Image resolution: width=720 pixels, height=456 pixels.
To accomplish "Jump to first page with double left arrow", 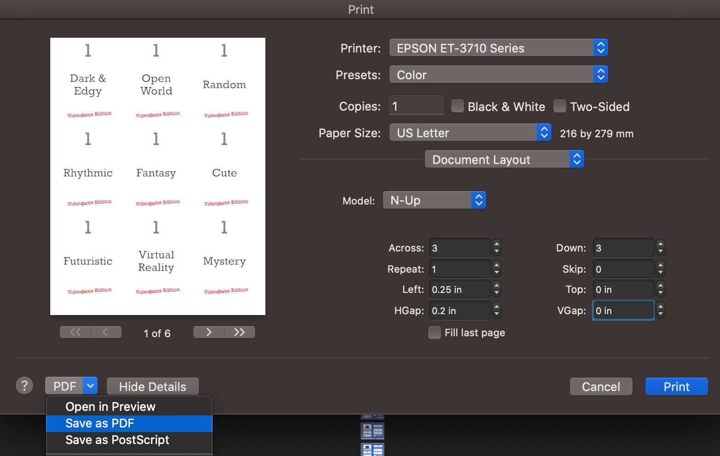I will pos(75,332).
